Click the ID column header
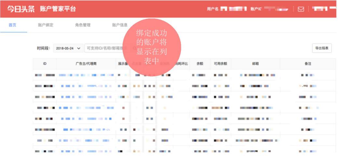The width and height of the screenshot is (338, 156). coord(45,64)
